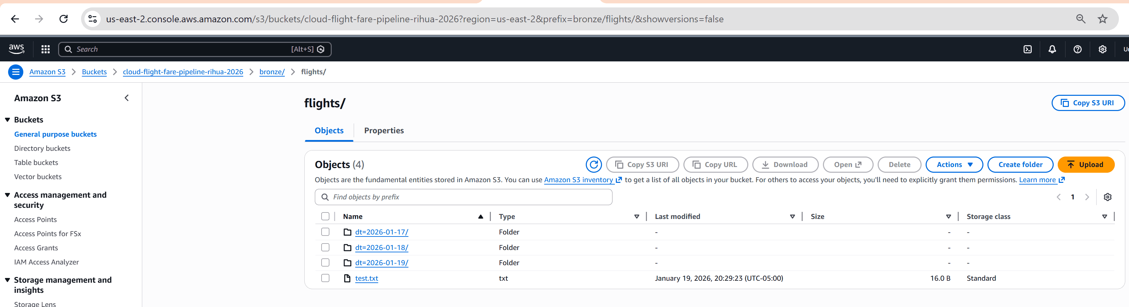Select all objects using the header checkbox
Image resolution: width=1129 pixels, height=307 pixels.
[x=325, y=216]
